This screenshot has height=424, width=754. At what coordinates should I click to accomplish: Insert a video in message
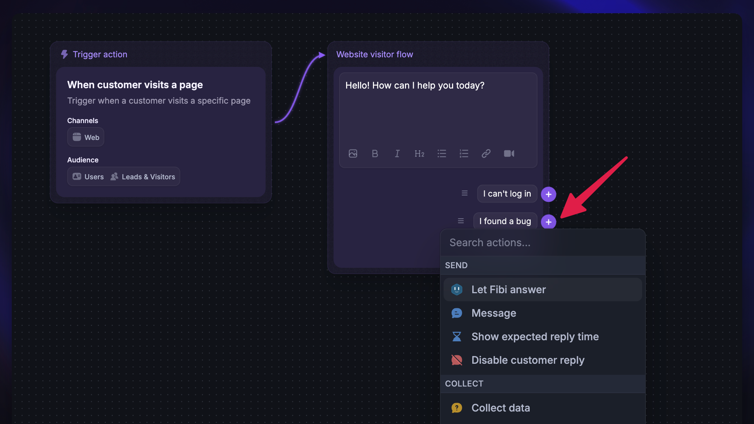pos(509,154)
